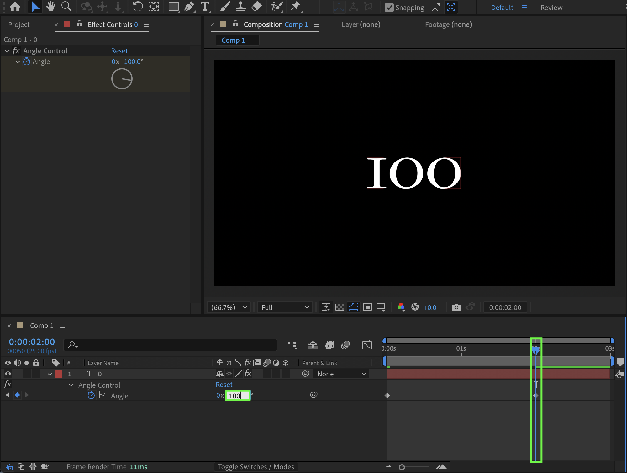Open the magnification ratio dropdown
This screenshot has width=627, height=473.
click(229, 307)
